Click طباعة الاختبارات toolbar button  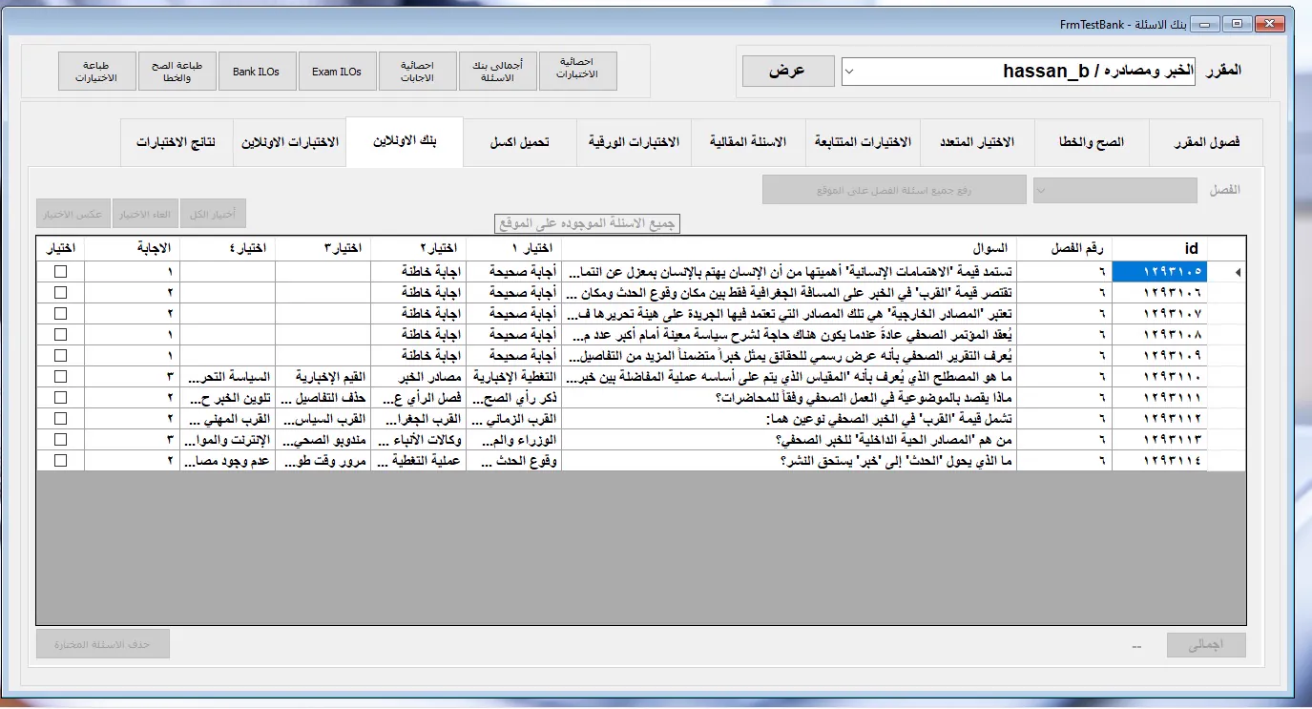pyautogui.click(x=96, y=72)
